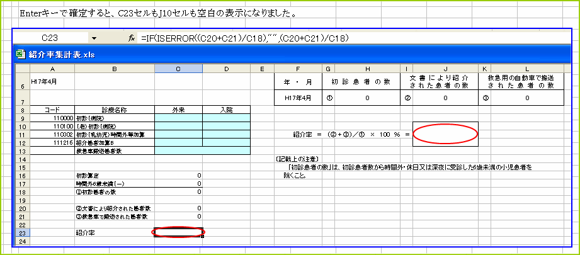Select column L header
The width and height of the screenshot is (580, 255).
[527, 69]
